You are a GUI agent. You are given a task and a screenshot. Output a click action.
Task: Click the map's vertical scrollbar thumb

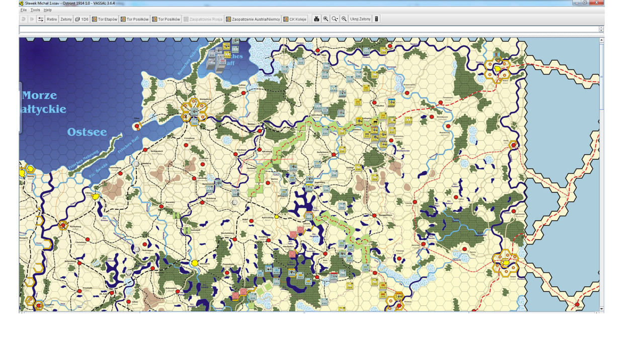(602, 77)
